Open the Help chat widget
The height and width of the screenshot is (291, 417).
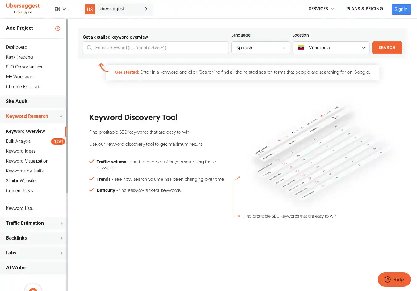(394, 280)
